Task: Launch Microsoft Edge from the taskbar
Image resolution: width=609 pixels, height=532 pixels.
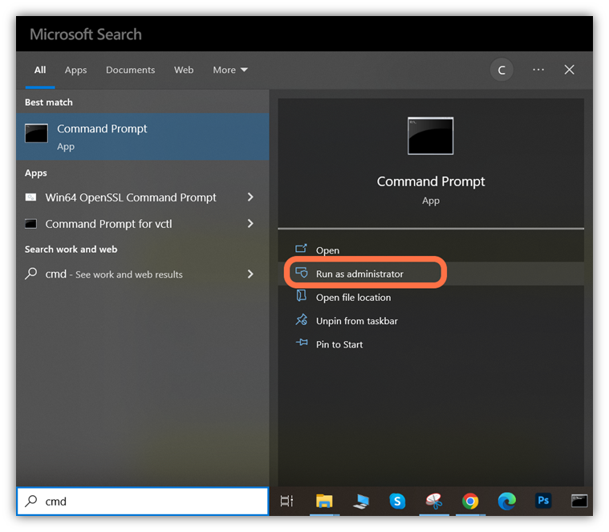Action: click(x=507, y=501)
